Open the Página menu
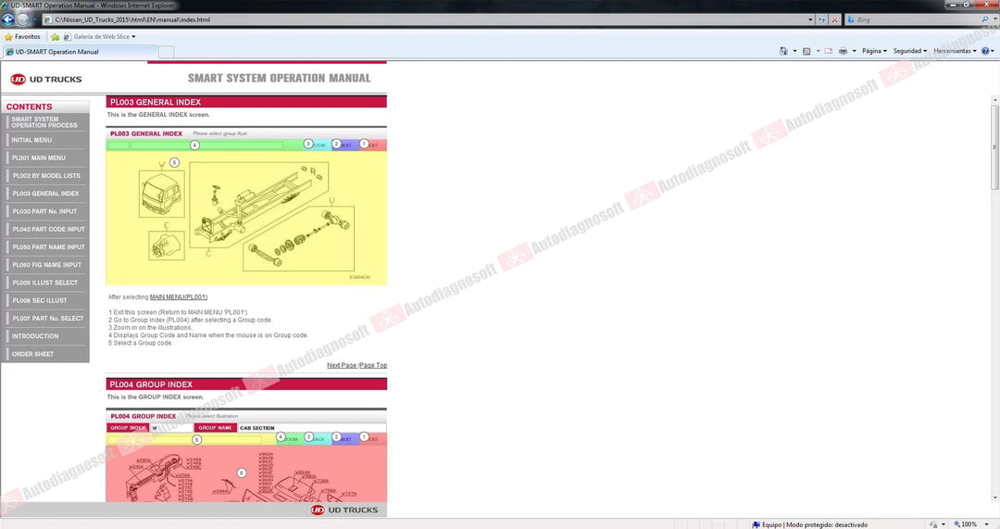 pyautogui.click(x=874, y=51)
